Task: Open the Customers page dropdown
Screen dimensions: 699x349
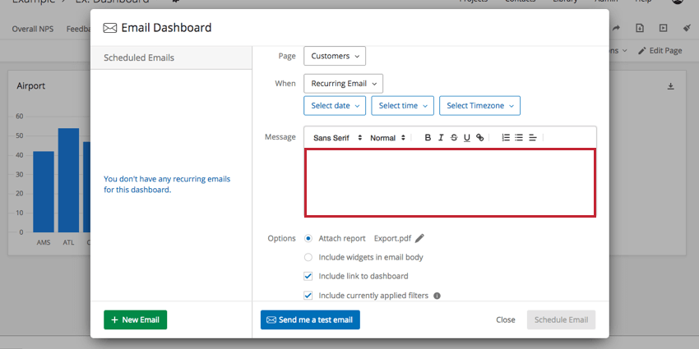Action: coord(335,56)
